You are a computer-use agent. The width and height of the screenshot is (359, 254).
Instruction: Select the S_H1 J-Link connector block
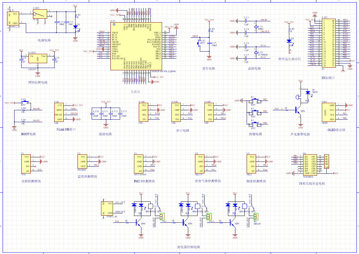tap(59, 112)
